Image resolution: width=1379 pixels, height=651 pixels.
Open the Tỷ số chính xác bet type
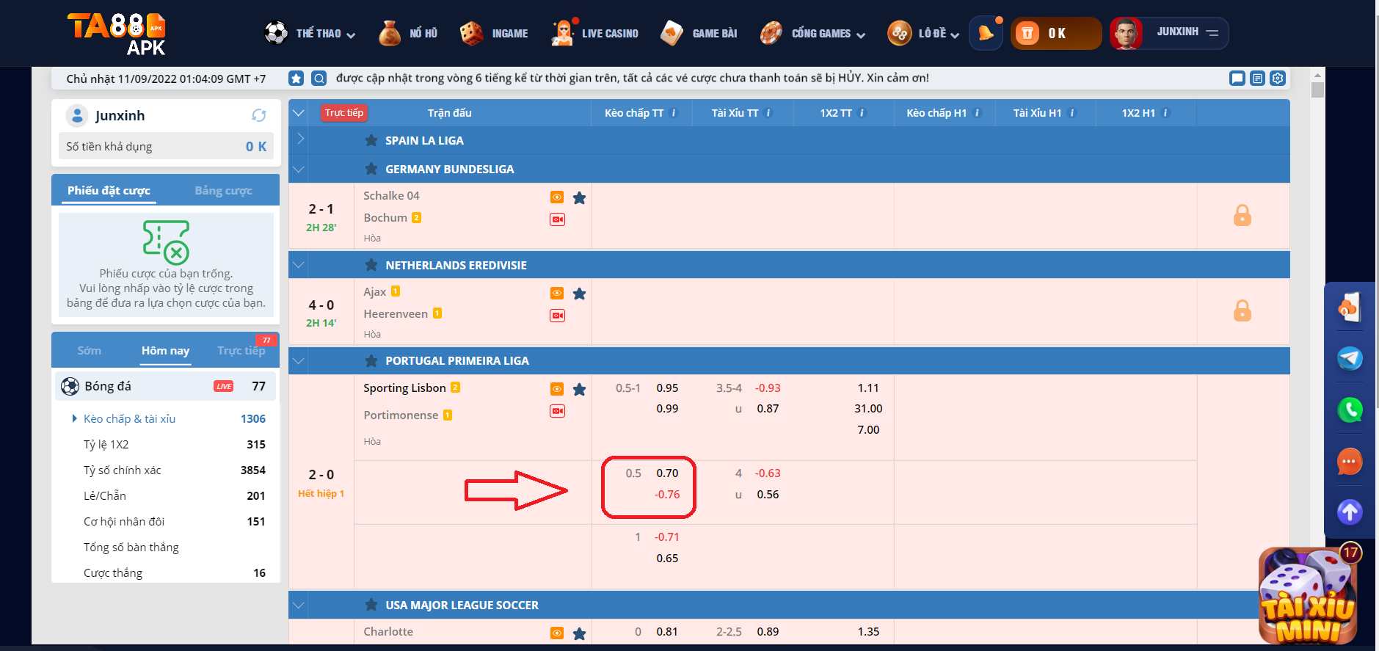click(123, 470)
